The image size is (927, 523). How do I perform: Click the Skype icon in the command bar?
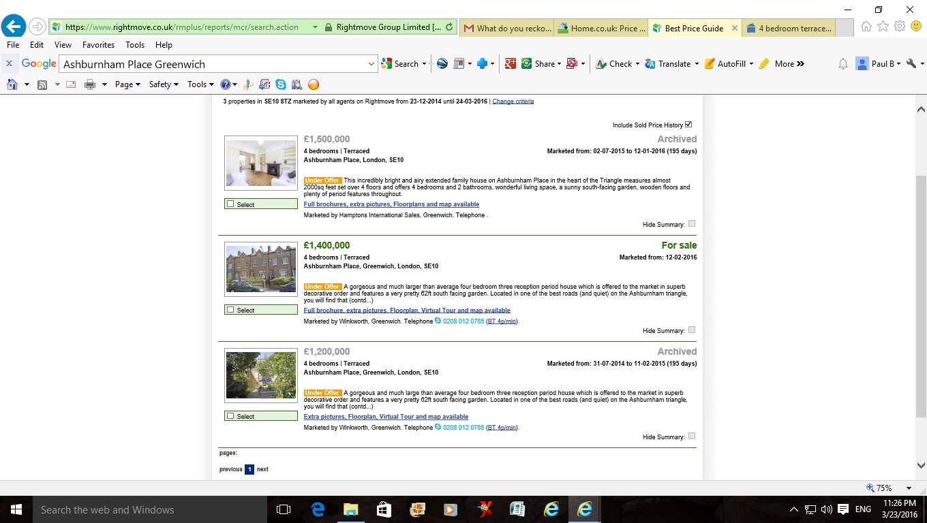(281, 84)
